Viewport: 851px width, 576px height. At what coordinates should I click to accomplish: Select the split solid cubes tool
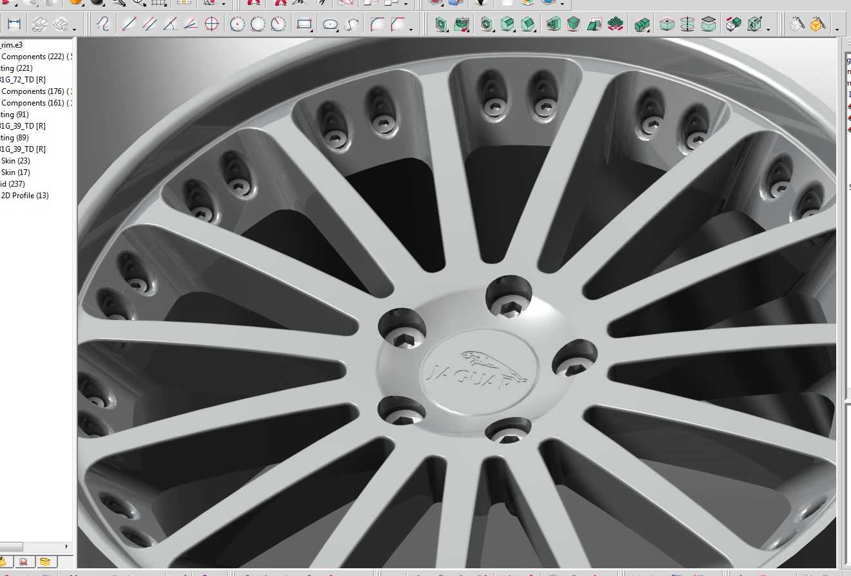click(642, 25)
